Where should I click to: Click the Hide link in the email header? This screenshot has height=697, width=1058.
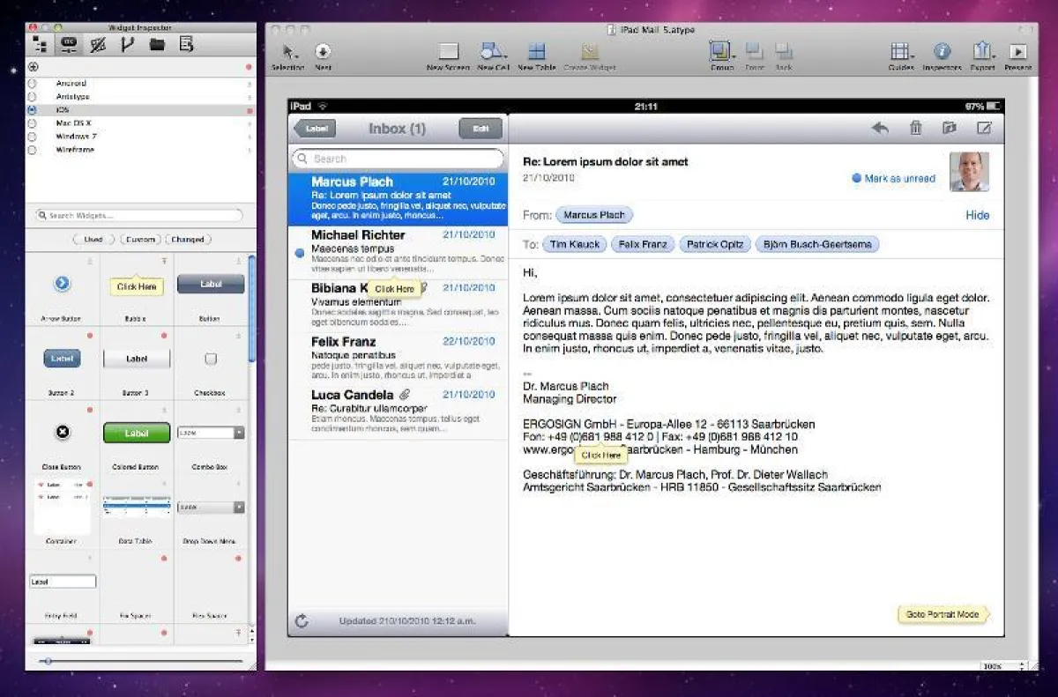click(977, 215)
